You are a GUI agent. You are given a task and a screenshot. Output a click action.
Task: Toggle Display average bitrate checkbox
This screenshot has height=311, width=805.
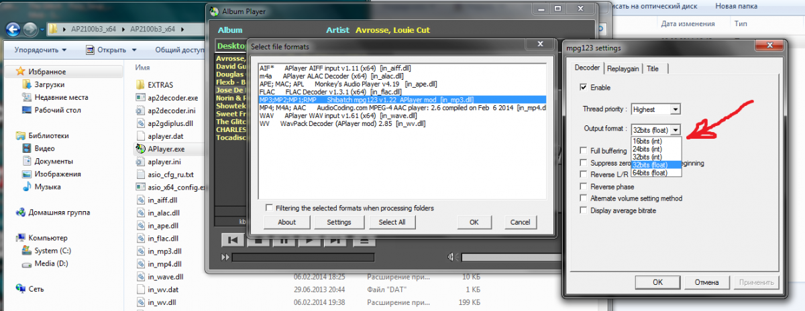pyautogui.click(x=584, y=210)
